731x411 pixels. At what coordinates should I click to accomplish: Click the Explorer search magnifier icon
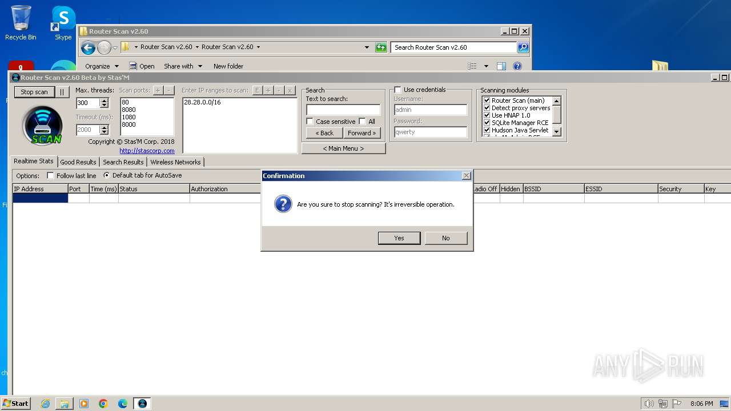click(523, 47)
